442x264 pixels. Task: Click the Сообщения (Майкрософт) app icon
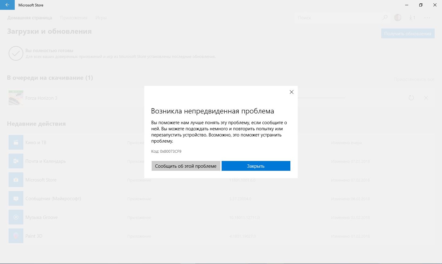(x=16, y=198)
